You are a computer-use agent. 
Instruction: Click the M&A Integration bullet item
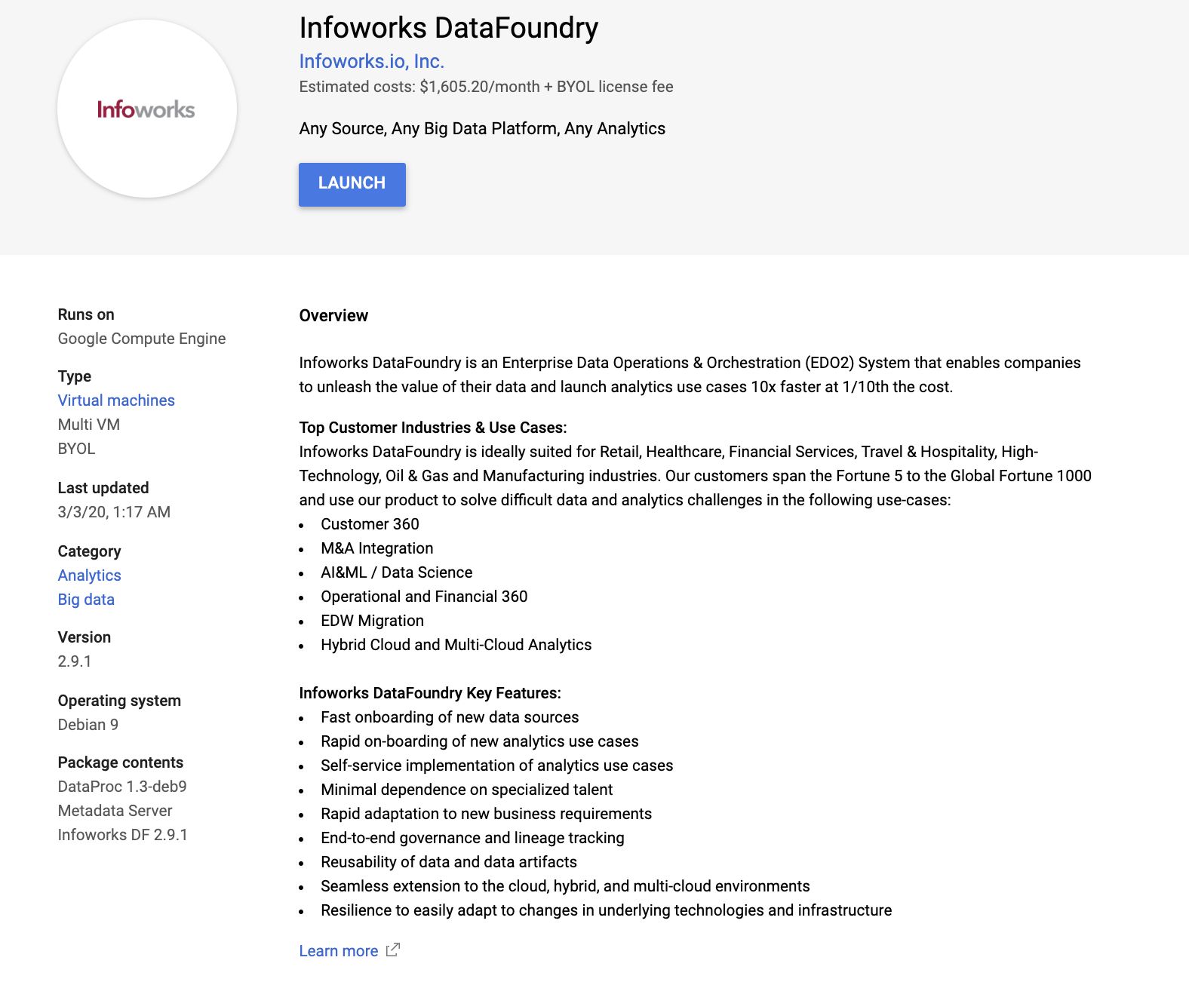point(377,548)
